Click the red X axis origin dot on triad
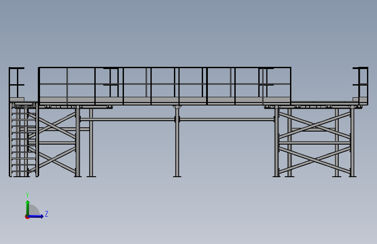377x244 pixels. coord(27,217)
